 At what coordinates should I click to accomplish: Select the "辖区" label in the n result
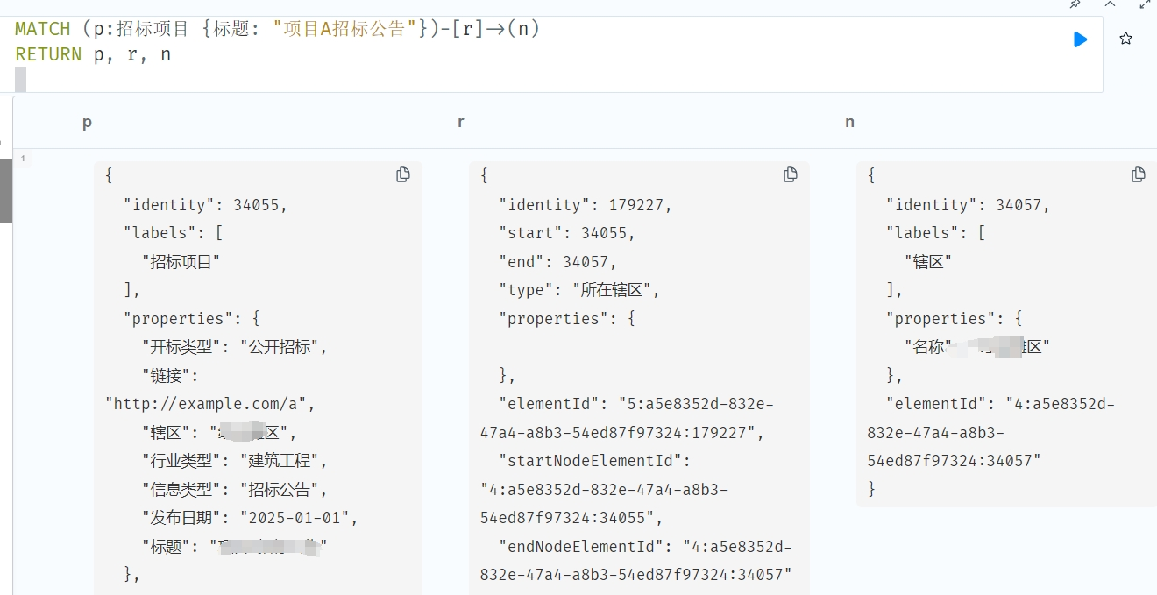(928, 261)
